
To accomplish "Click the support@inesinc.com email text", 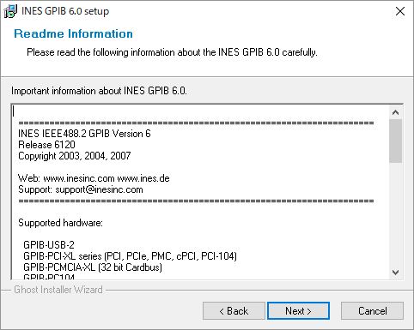I will 99,189.
